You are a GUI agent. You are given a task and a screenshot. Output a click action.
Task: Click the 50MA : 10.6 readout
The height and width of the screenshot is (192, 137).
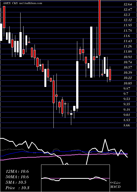point(17,177)
